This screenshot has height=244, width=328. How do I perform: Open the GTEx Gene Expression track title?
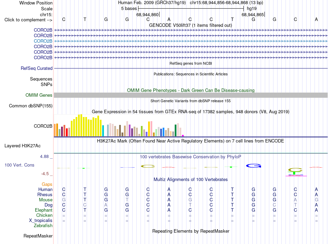click(x=190, y=112)
